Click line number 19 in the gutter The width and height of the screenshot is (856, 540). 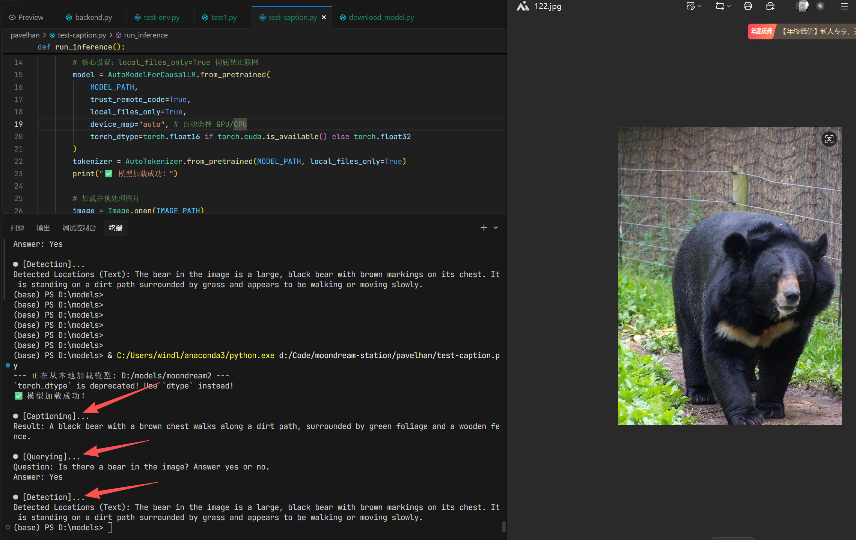[x=18, y=124]
